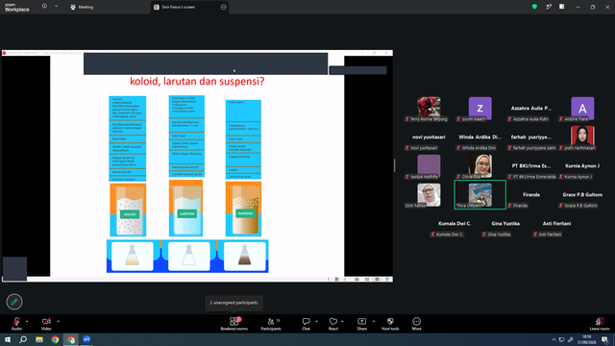
Task: Click 'farhah yusriyya...' participant name
Action: (531, 136)
